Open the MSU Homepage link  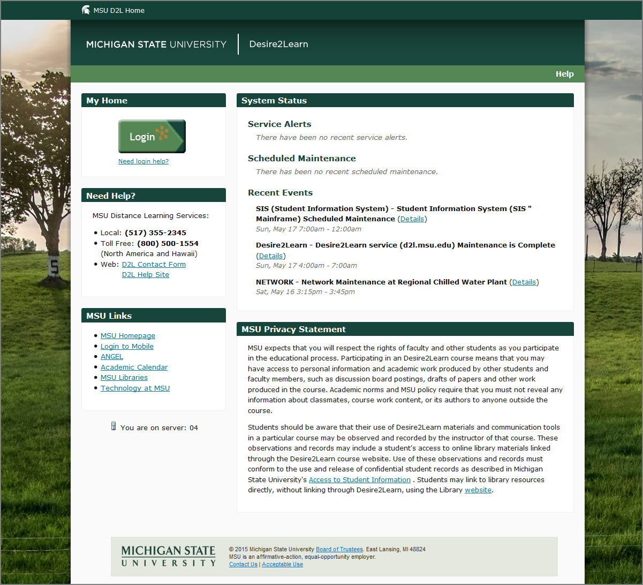(x=127, y=335)
